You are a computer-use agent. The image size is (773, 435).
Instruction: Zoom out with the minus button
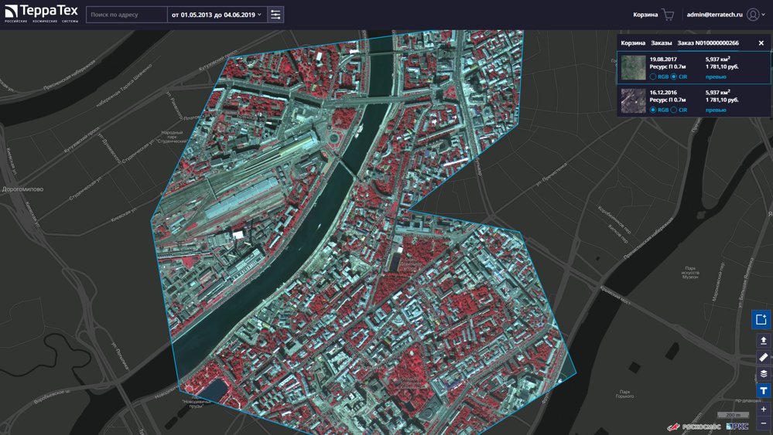(764, 423)
